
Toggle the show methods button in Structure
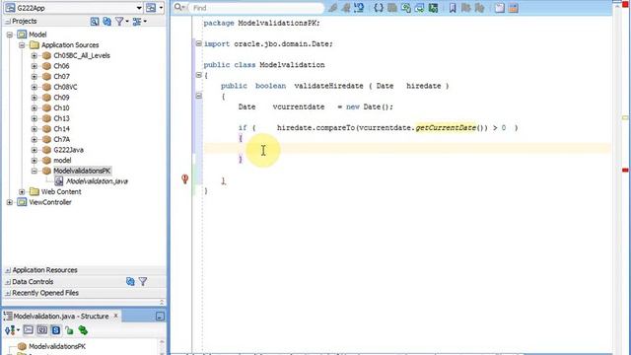click(x=29, y=330)
